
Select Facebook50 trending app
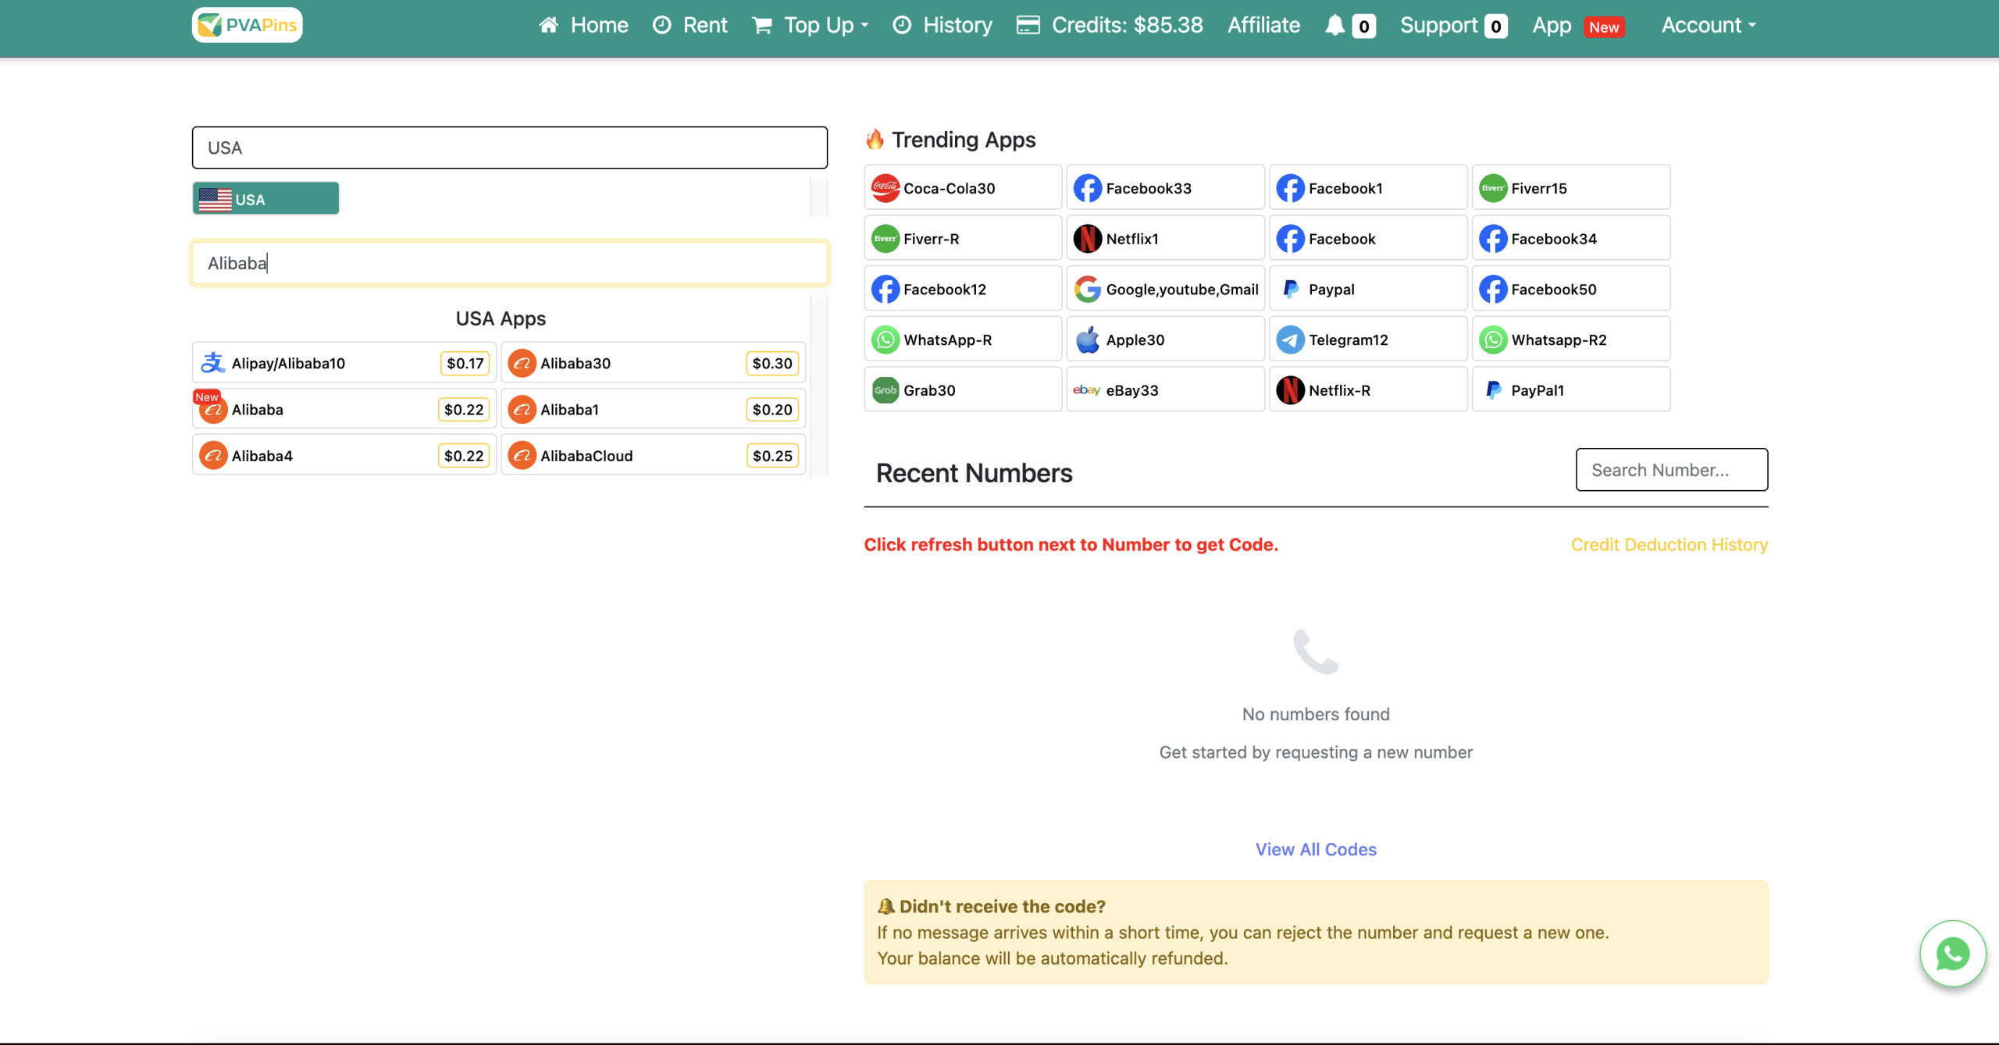pos(1570,289)
